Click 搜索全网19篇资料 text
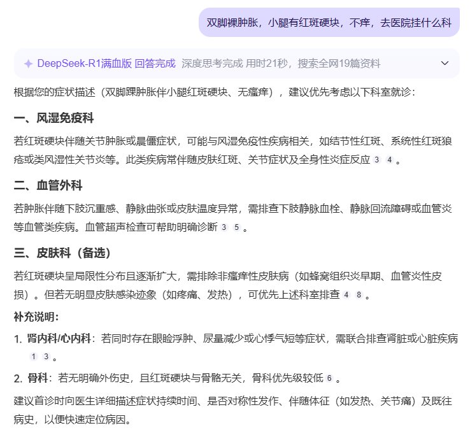Image resolution: width=470 pixels, height=435 pixels. pos(339,64)
